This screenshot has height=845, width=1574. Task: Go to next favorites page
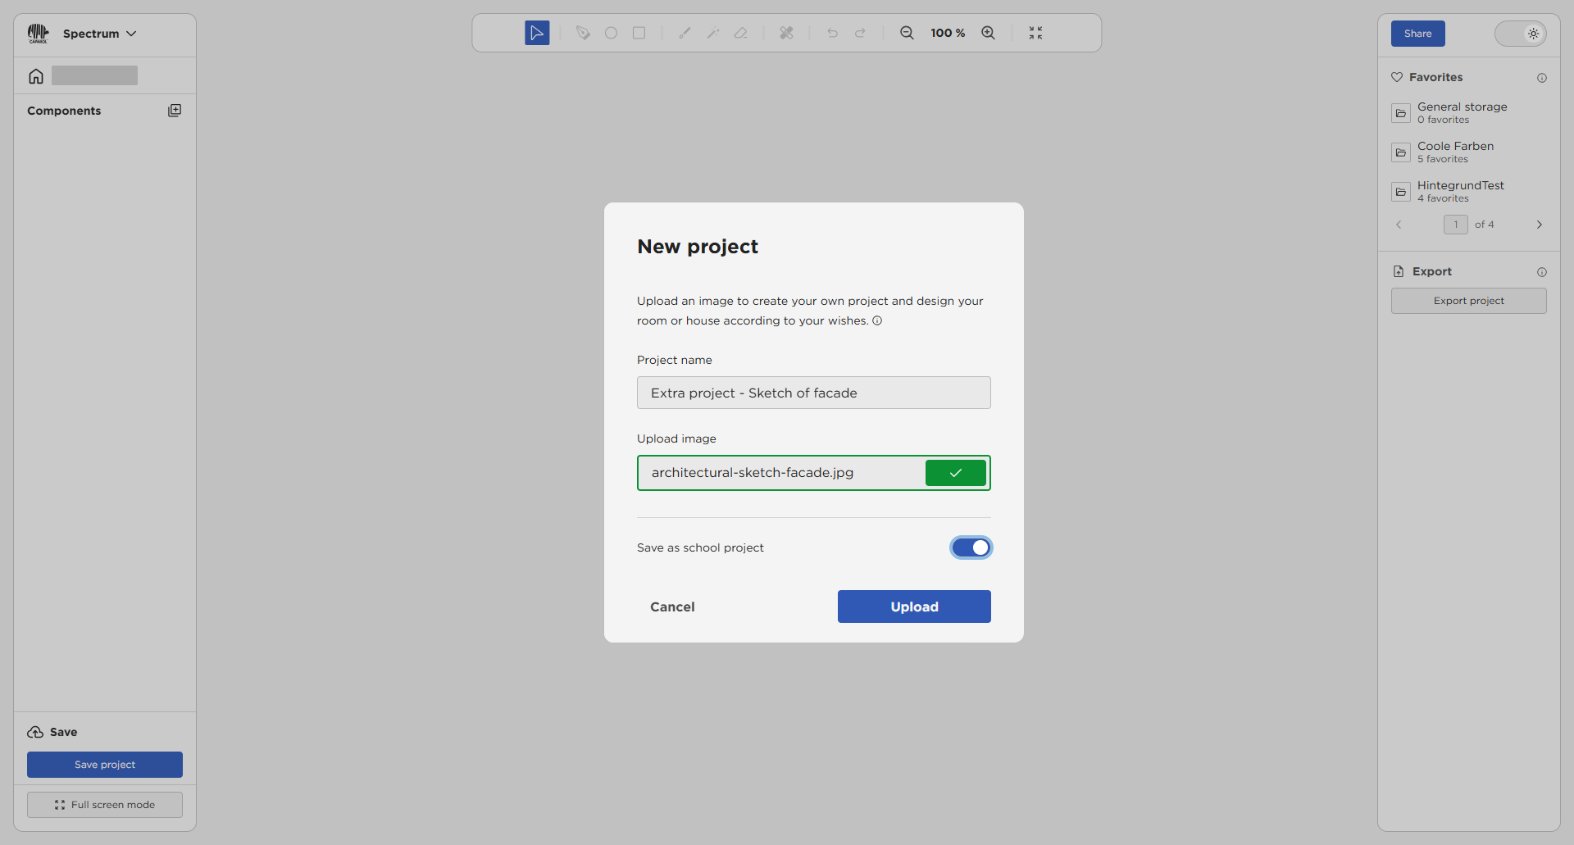click(1540, 225)
